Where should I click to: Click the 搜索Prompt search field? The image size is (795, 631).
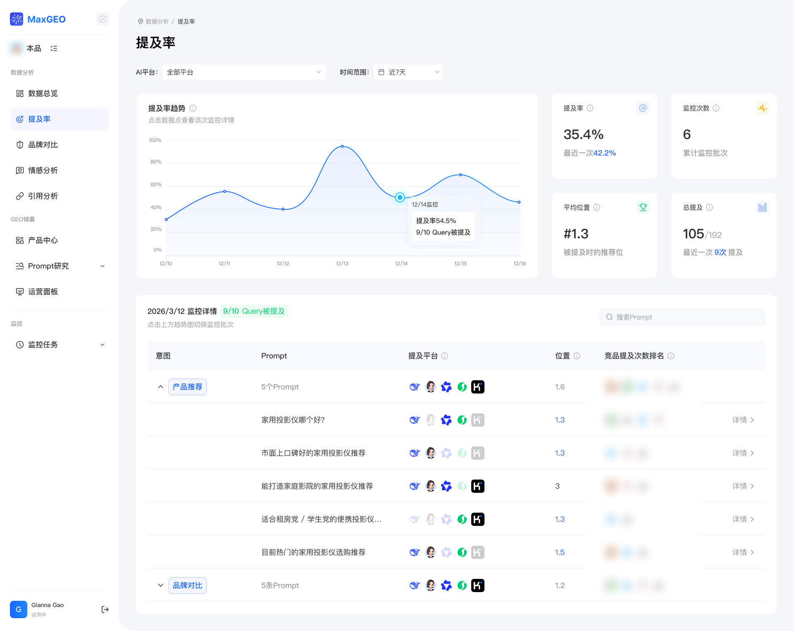click(682, 317)
